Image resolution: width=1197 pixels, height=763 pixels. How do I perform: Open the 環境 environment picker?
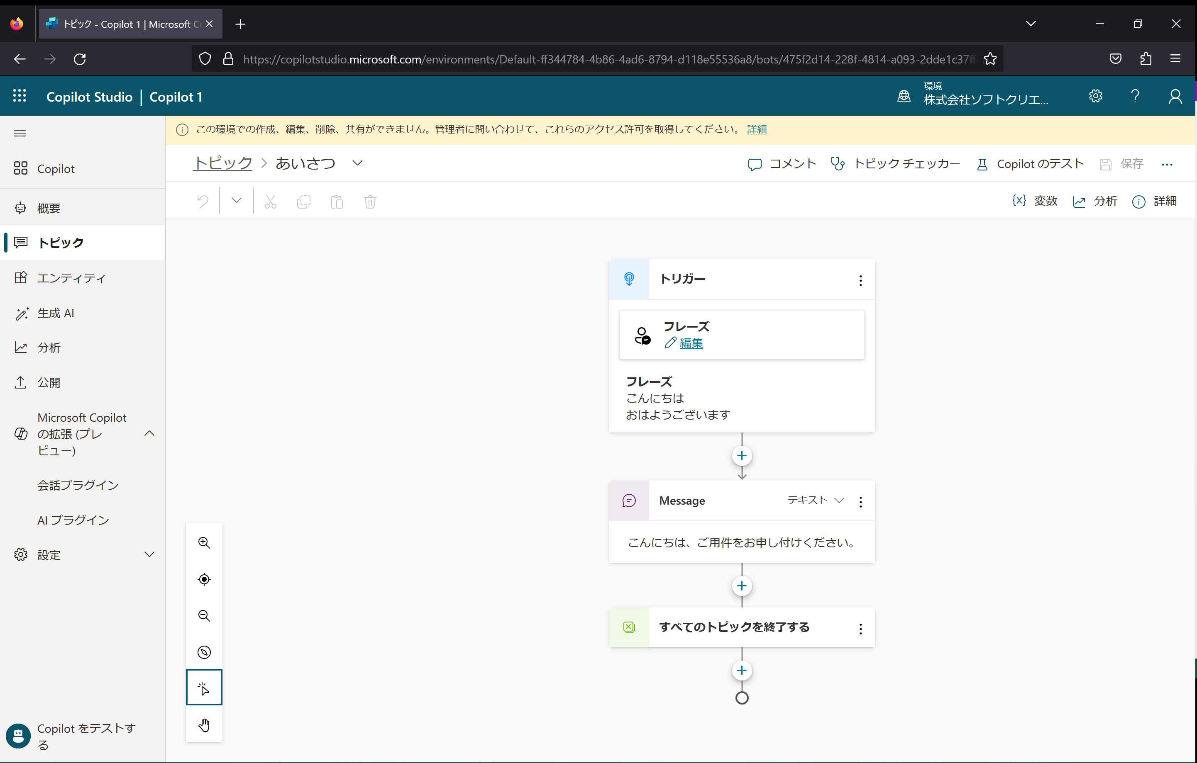click(973, 95)
